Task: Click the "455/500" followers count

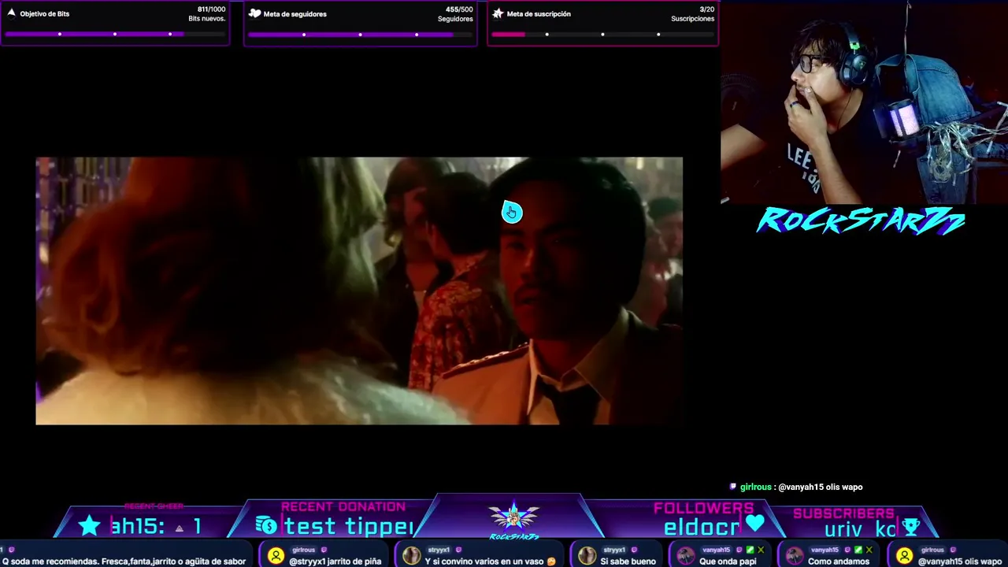Action: (x=459, y=9)
